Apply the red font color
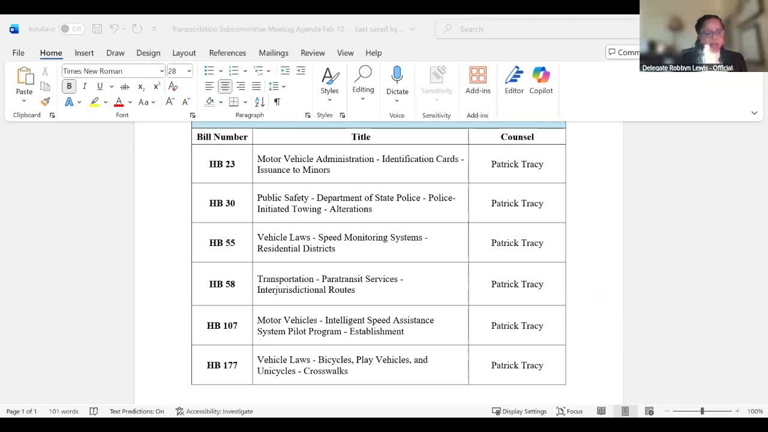The height and width of the screenshot is (432, 768). pyautogui.click(x=119, y=102)
